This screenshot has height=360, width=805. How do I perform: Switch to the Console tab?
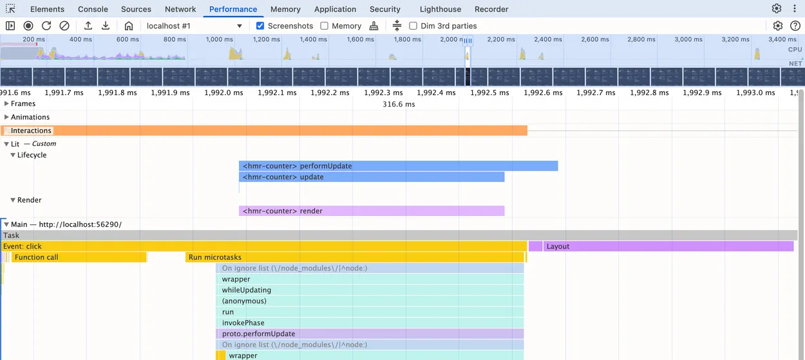pyautogui.click(x=93, y=9)
